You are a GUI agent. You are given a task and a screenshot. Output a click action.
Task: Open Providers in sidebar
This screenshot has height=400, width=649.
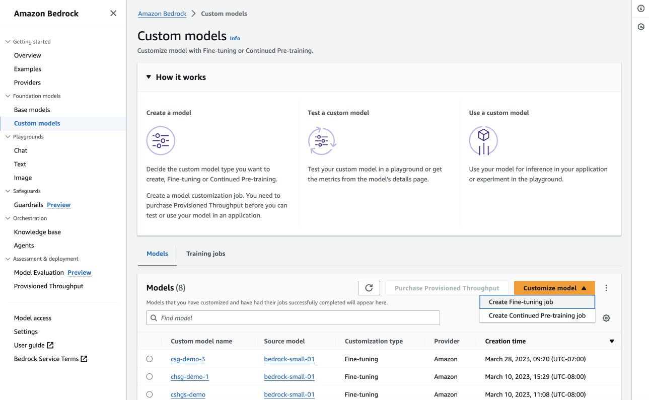[27, 83]
